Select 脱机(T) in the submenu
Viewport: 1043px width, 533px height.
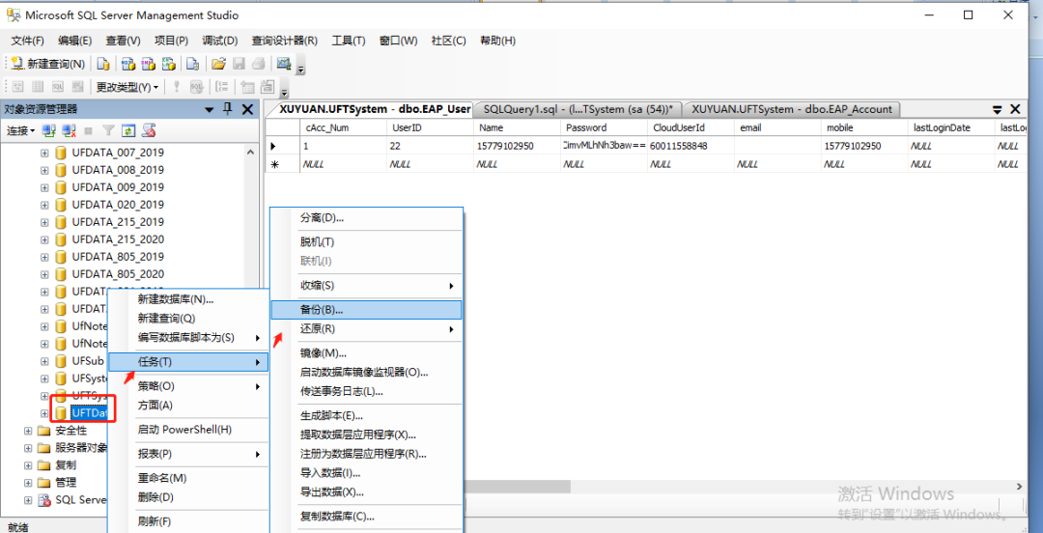(x=366, y=241)
